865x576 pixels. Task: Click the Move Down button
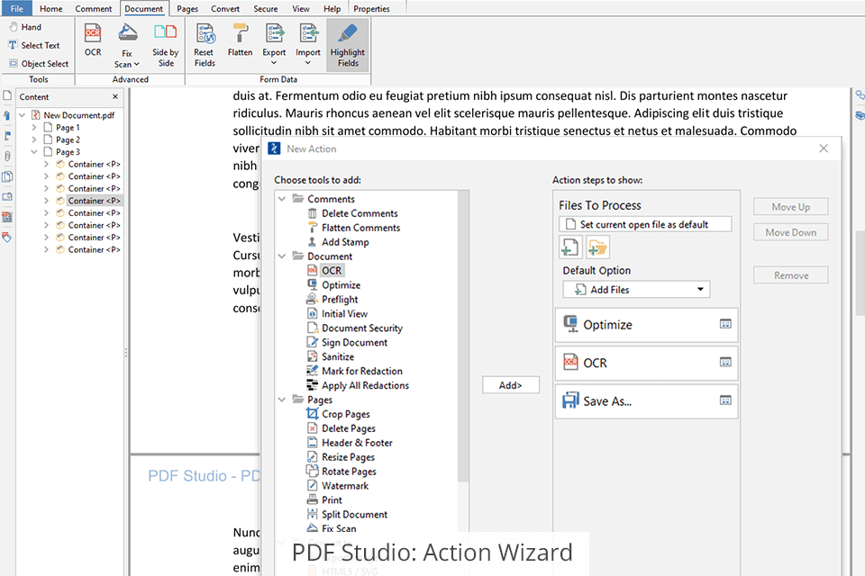790,232
